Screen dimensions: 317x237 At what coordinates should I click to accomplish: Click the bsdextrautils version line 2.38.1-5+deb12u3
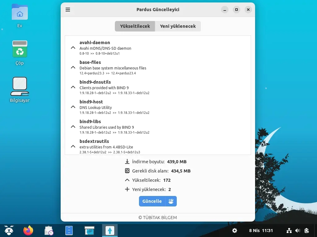tap(110, 152)
